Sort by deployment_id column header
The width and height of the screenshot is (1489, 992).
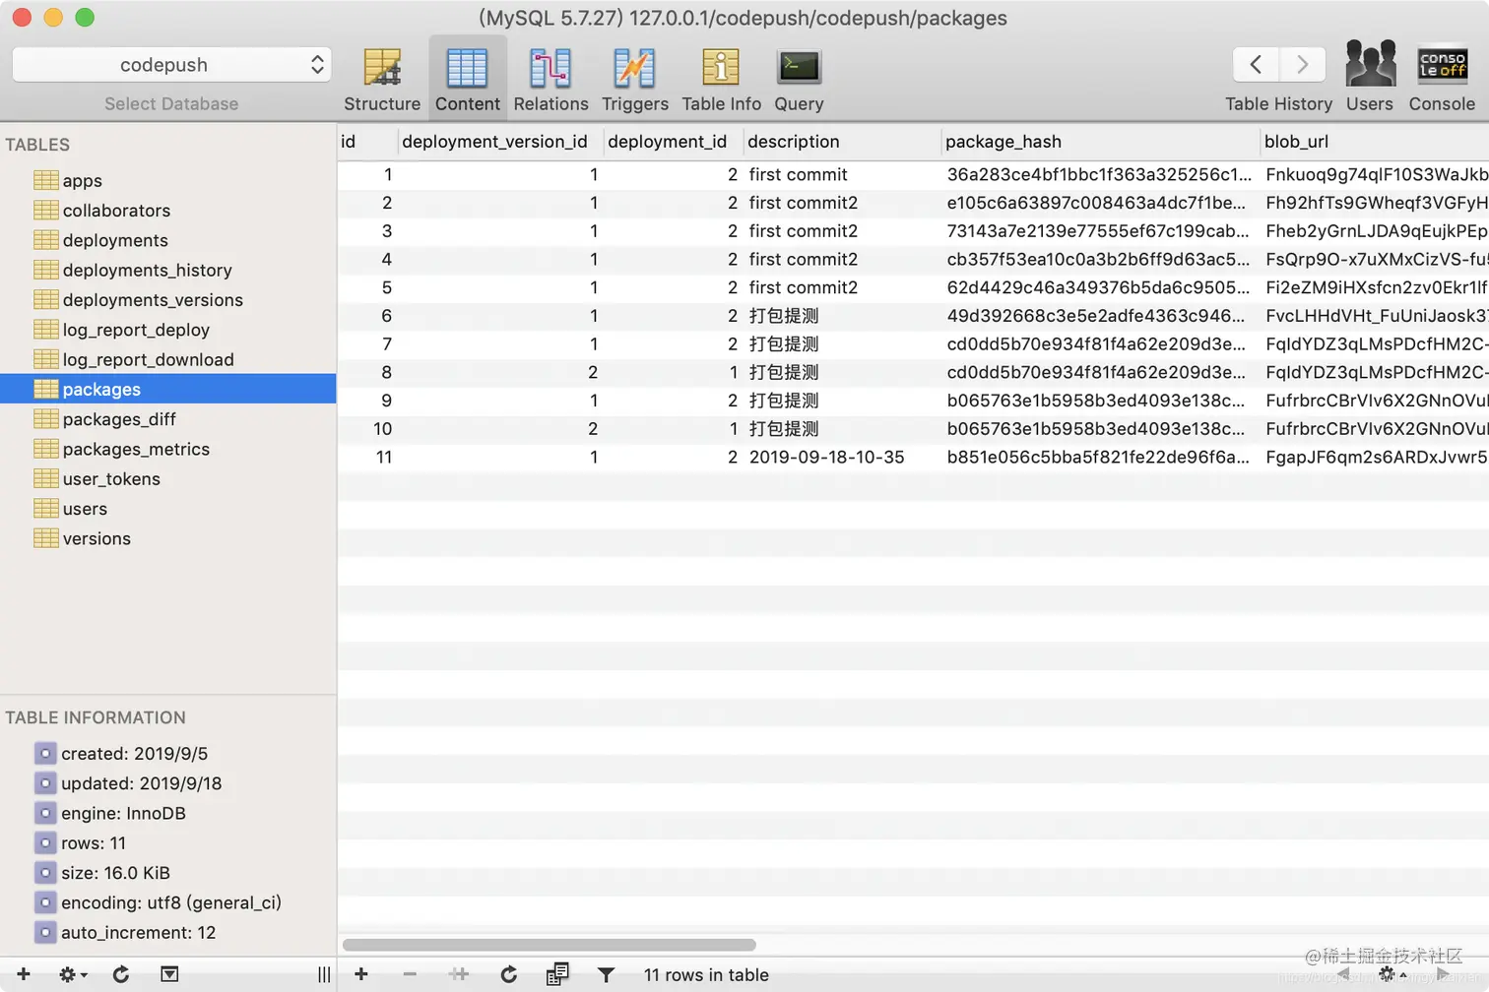click(x=673, y=142)
